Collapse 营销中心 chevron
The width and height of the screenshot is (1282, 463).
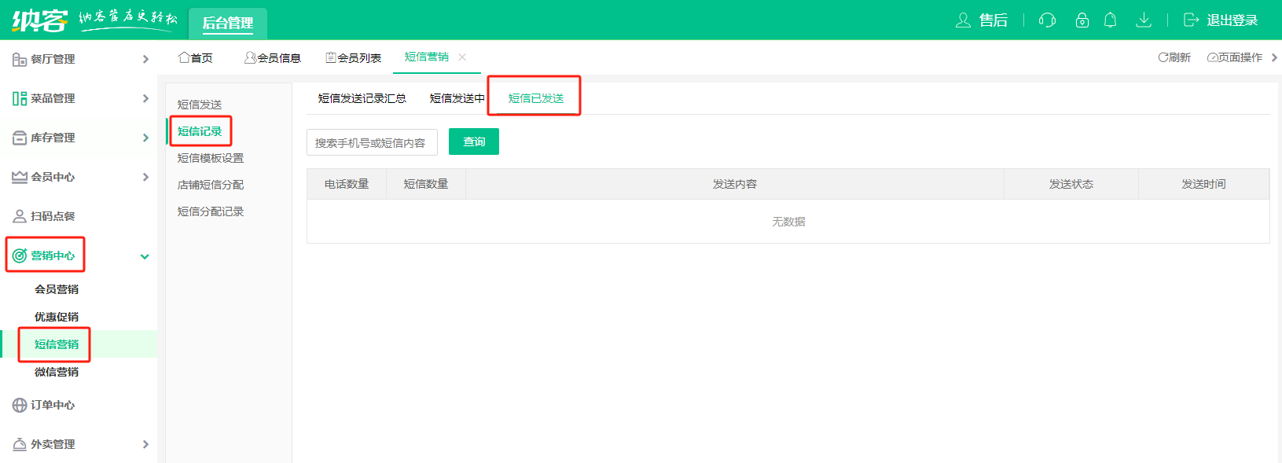[x=145, y=256]
